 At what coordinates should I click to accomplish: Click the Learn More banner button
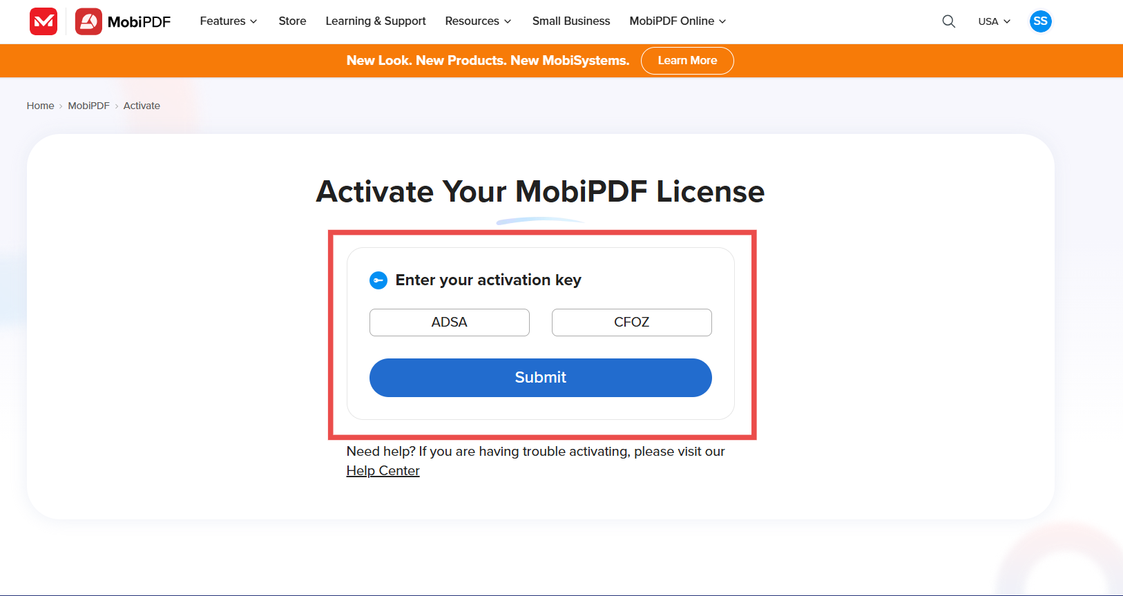[687, 61]
